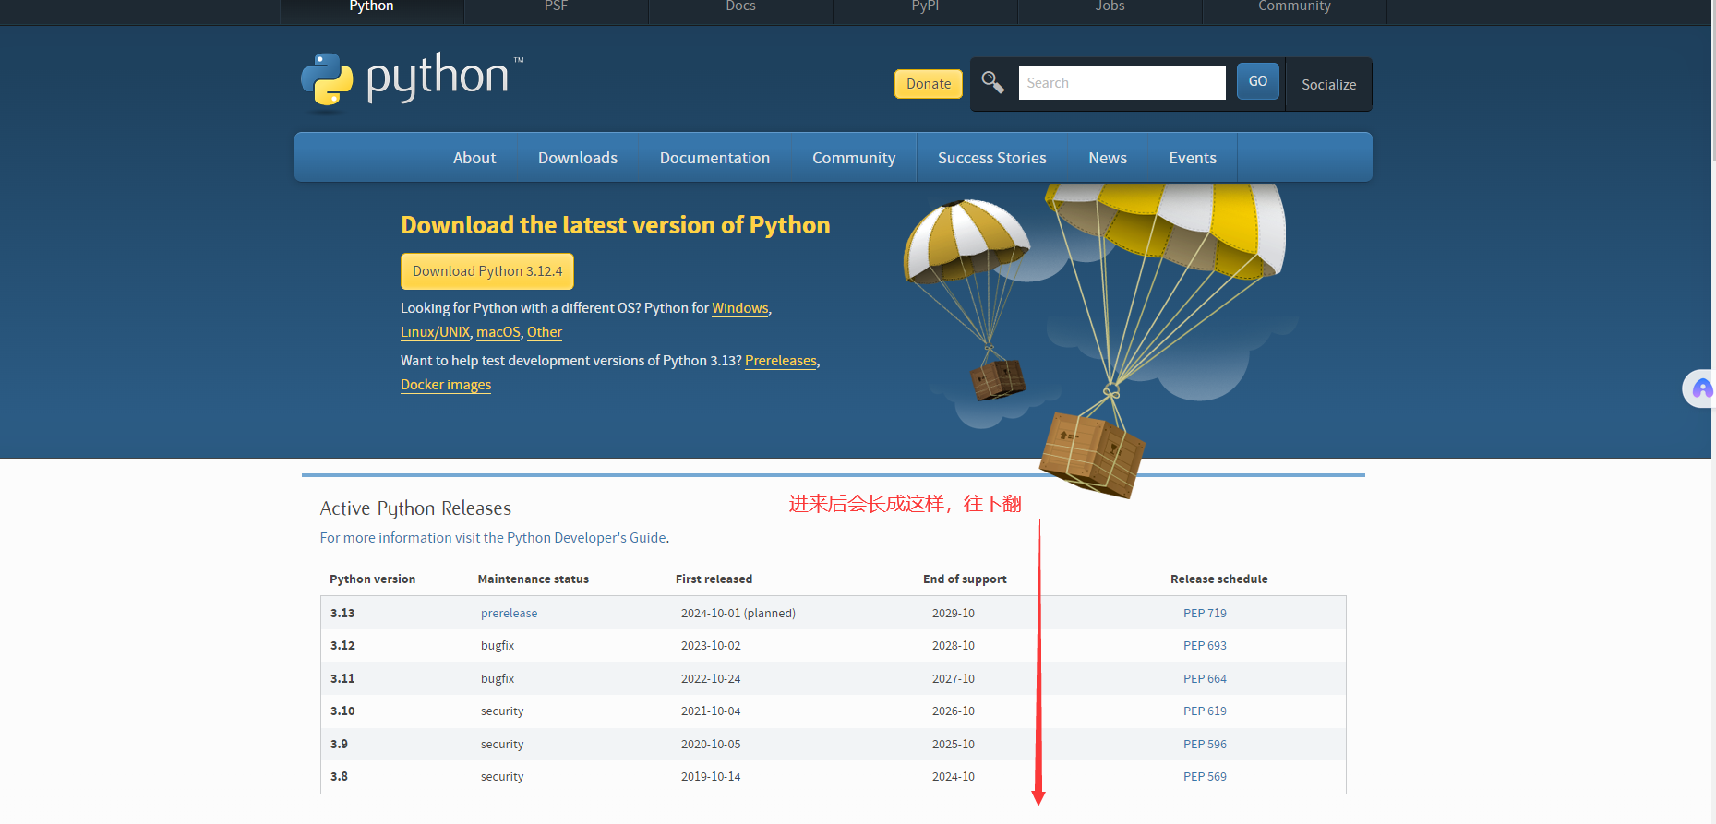Select version 3.8 cell
This screenshot has height=824, width=1716.
point(340,777)
